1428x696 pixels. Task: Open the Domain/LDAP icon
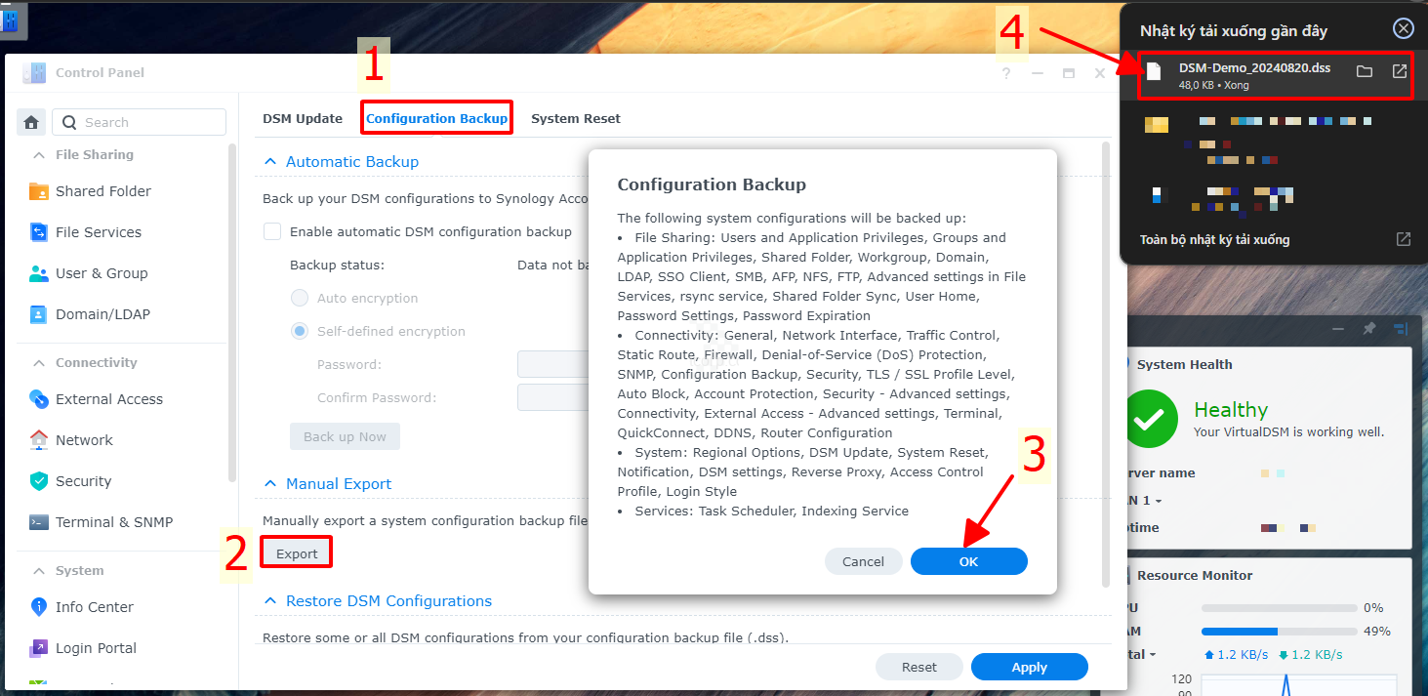(39, 314)
